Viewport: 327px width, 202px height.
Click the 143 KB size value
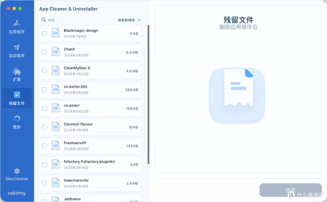click(132, 146)
